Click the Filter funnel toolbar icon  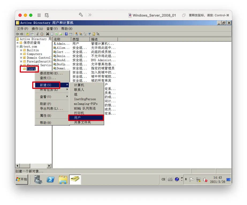[x=89, y=34]
